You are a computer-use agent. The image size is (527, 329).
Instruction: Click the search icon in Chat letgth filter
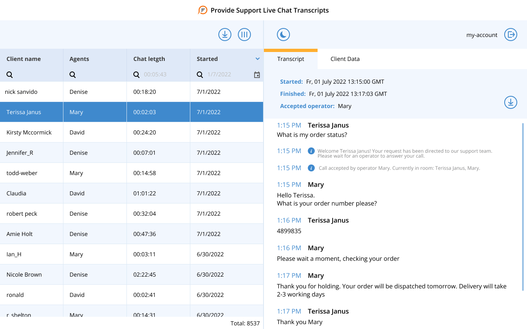[x=136, y=75]
